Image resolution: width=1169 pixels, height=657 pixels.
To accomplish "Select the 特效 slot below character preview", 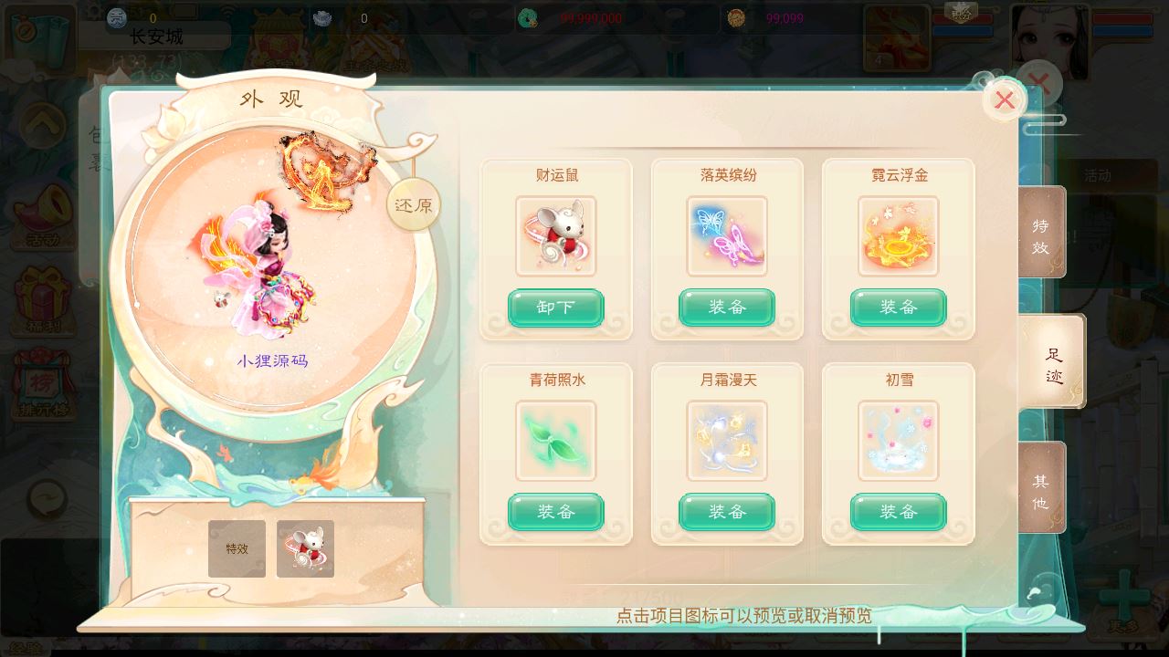I will pos(237,548).
